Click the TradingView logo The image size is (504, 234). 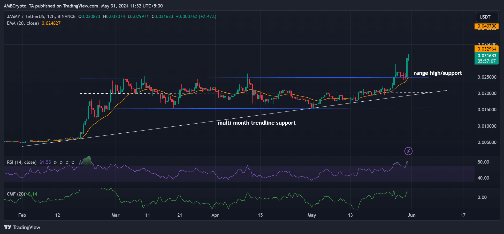point(22,227)
